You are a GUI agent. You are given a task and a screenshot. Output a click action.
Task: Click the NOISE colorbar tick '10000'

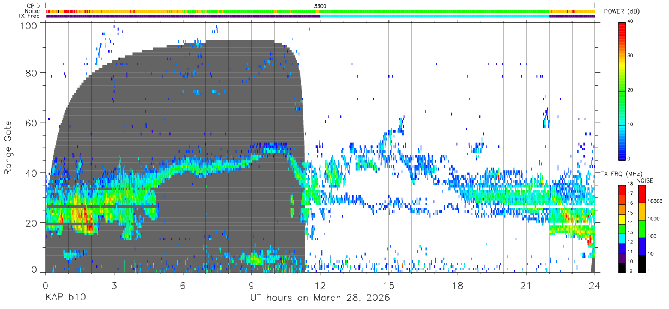656,202
